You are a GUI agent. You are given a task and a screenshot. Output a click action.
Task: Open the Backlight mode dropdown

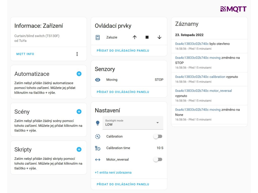pyautogui.click(x=133, y=123)
